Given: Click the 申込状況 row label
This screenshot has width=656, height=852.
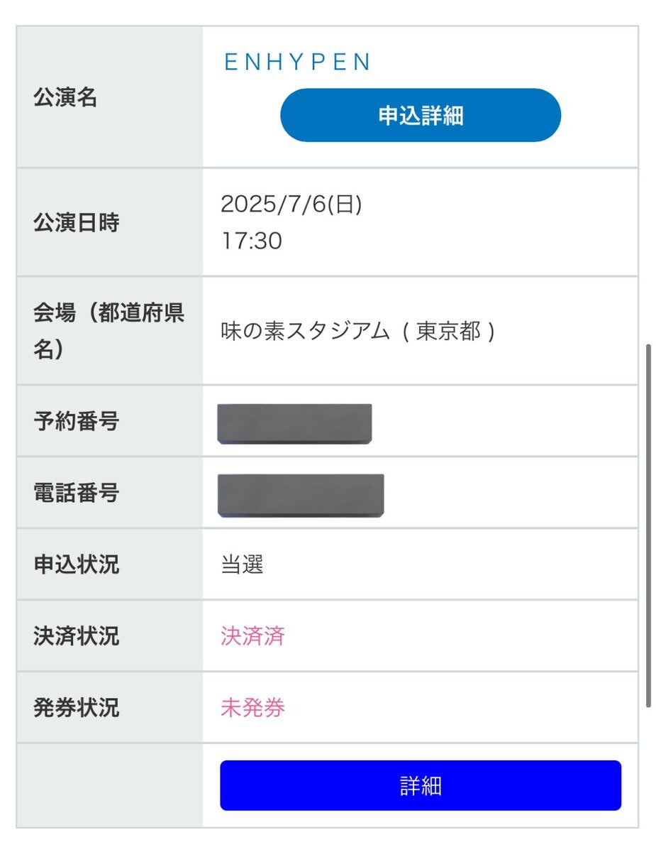Looking at the screenshot, I should coord(76,564).
